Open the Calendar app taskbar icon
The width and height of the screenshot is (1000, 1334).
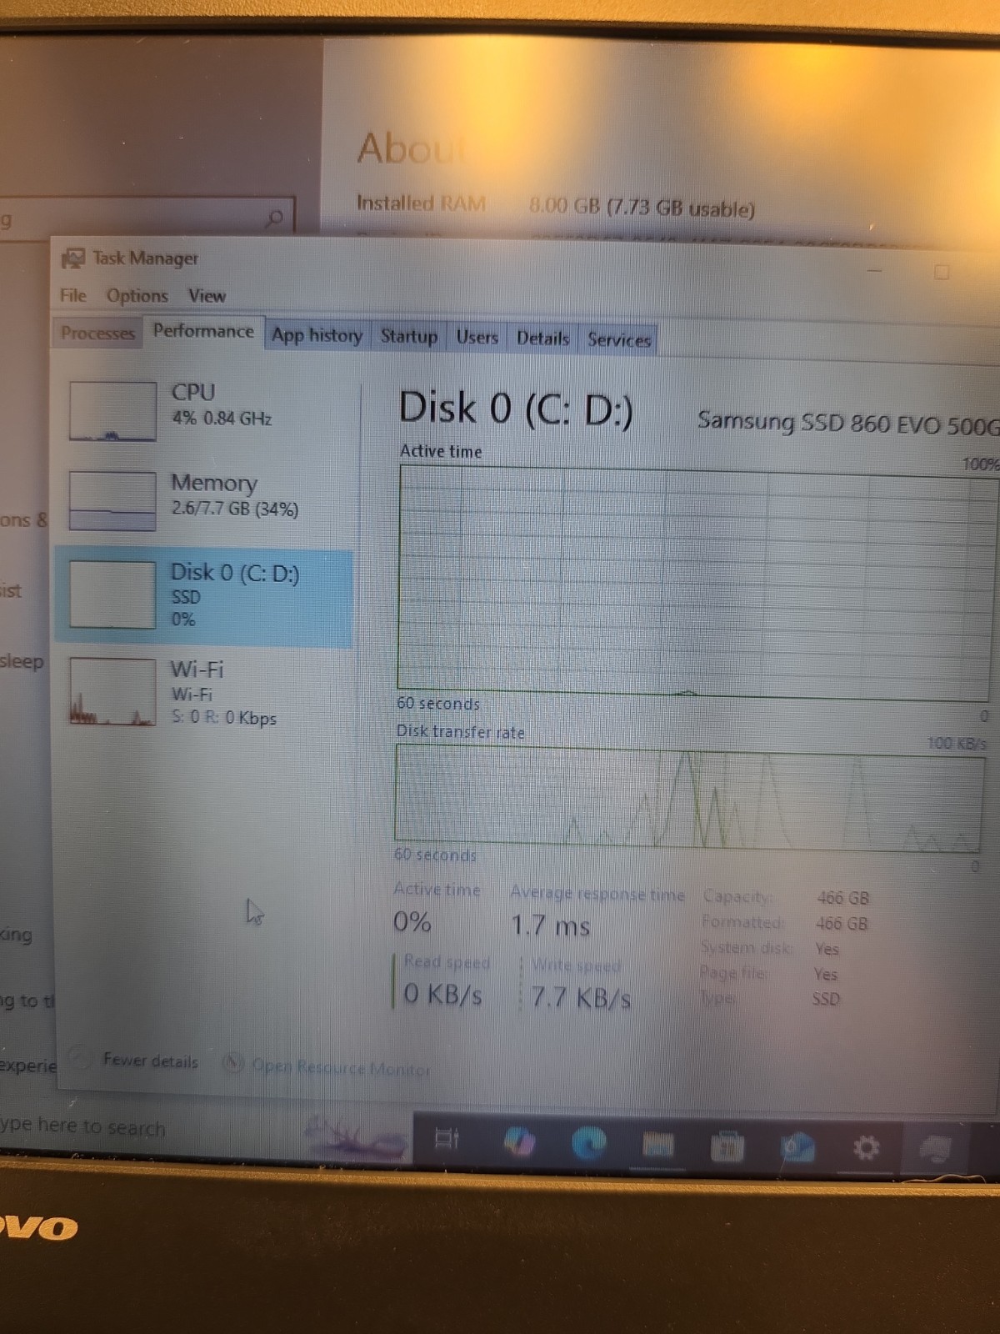click(727, 1147)
